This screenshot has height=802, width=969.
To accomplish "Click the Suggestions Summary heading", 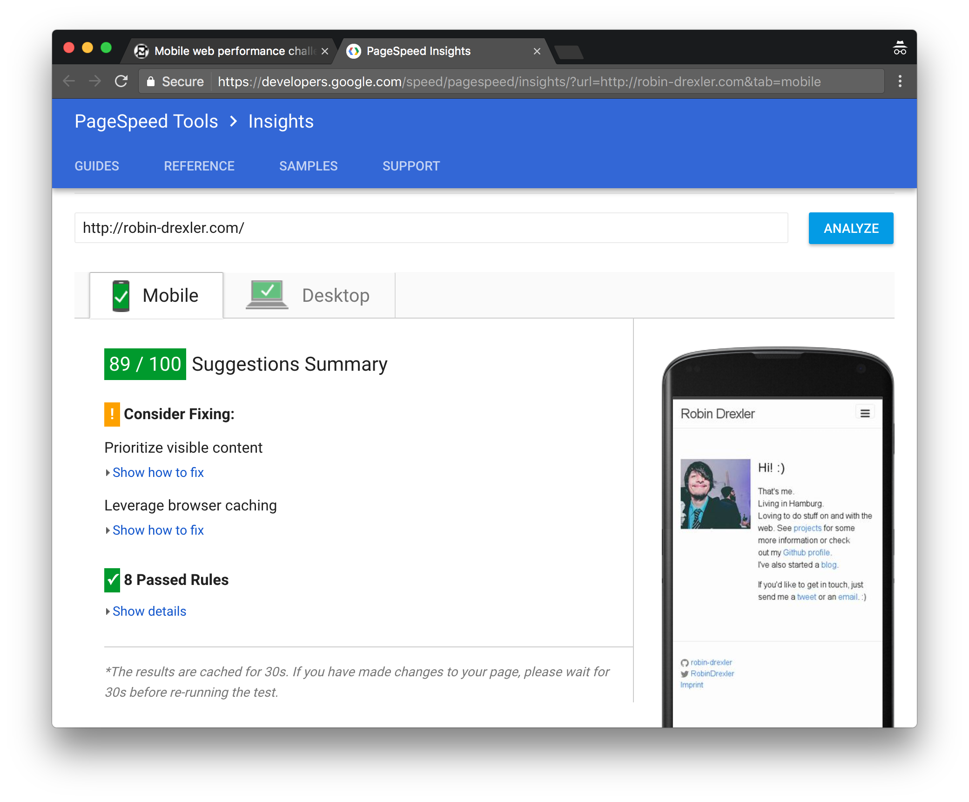I will (x=289, y=364).
